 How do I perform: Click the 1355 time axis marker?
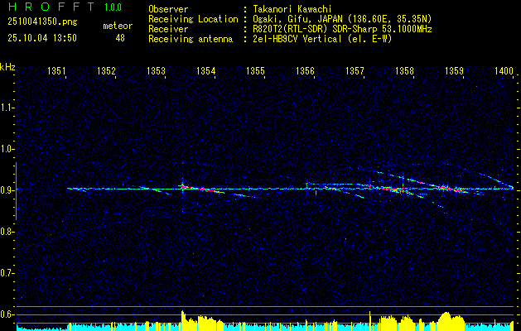[255, 70]
